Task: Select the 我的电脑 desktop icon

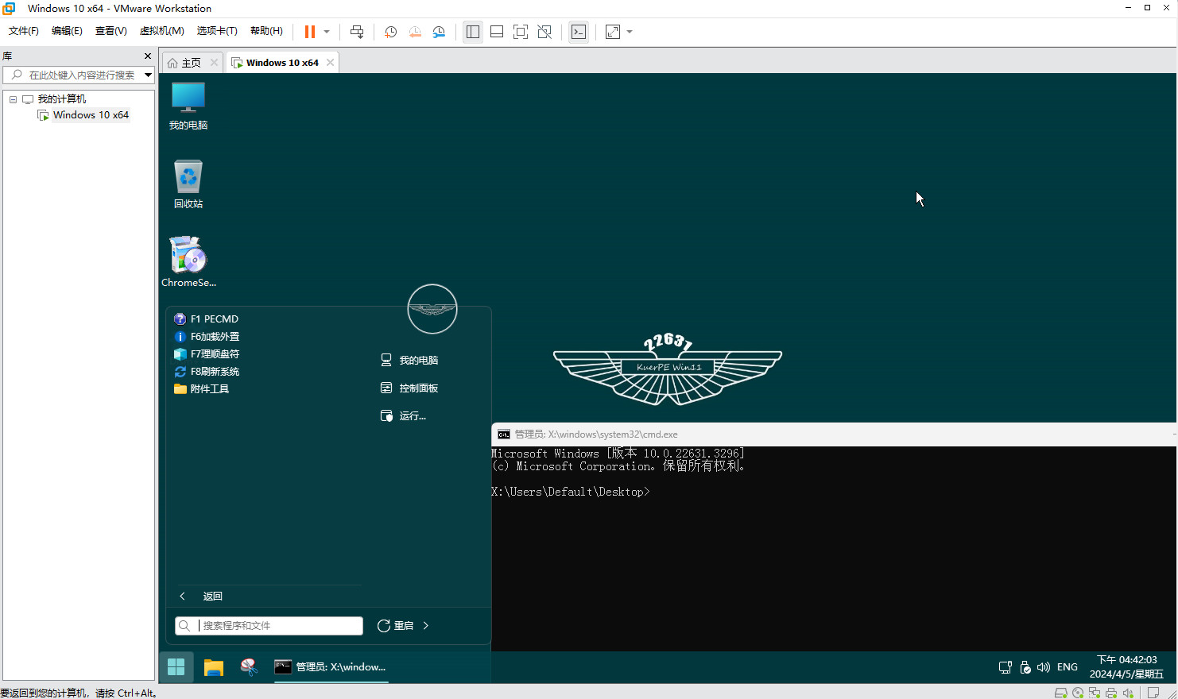Action: click(188, 106)
